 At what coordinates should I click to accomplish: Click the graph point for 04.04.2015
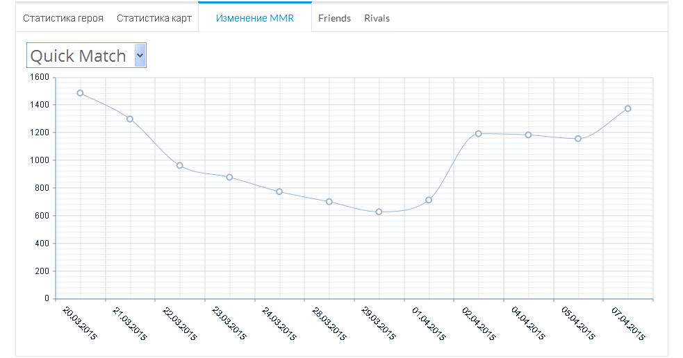(x=528, y=135)
